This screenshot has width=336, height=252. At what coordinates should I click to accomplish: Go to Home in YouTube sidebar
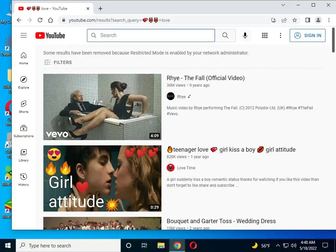(24, 58)
